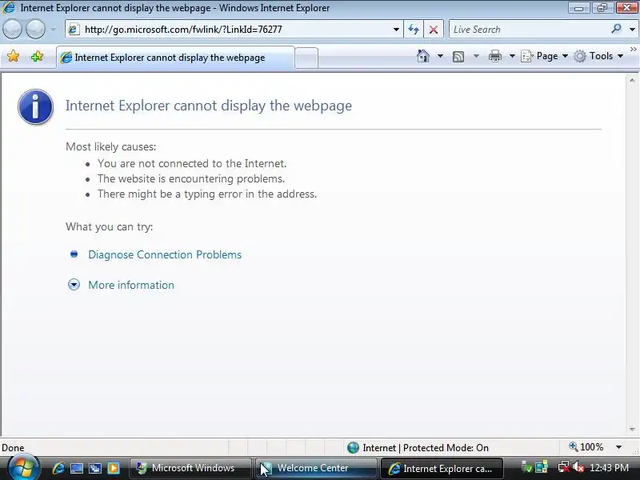Click the Refresh page button
Image resolution: width=640 pixels, height=480 pixels.
(414, 30)
